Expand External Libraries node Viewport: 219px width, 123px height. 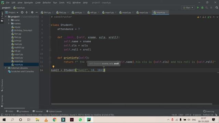6,68
